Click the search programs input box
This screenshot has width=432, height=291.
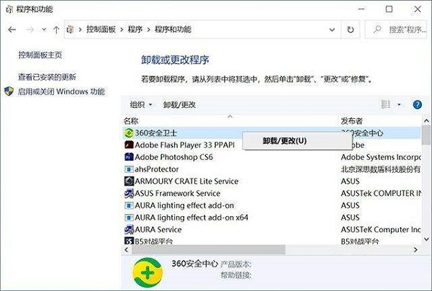395,30
